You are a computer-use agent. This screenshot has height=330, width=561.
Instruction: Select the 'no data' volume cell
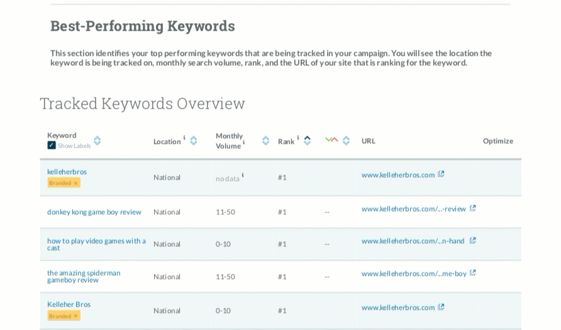point(228,179)
